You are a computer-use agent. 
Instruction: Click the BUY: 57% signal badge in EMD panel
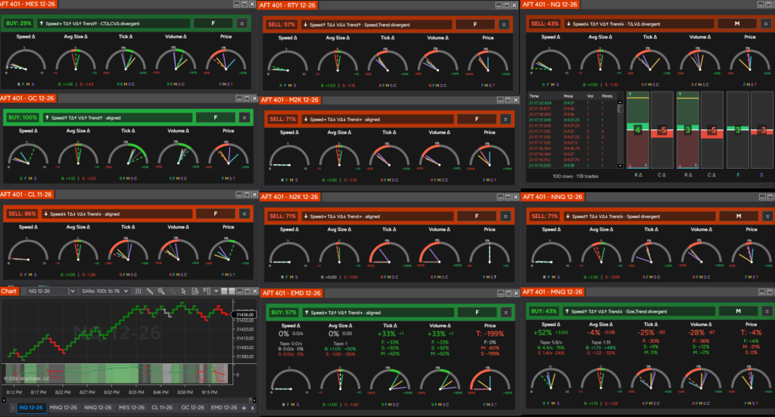[x=284, y=313]
